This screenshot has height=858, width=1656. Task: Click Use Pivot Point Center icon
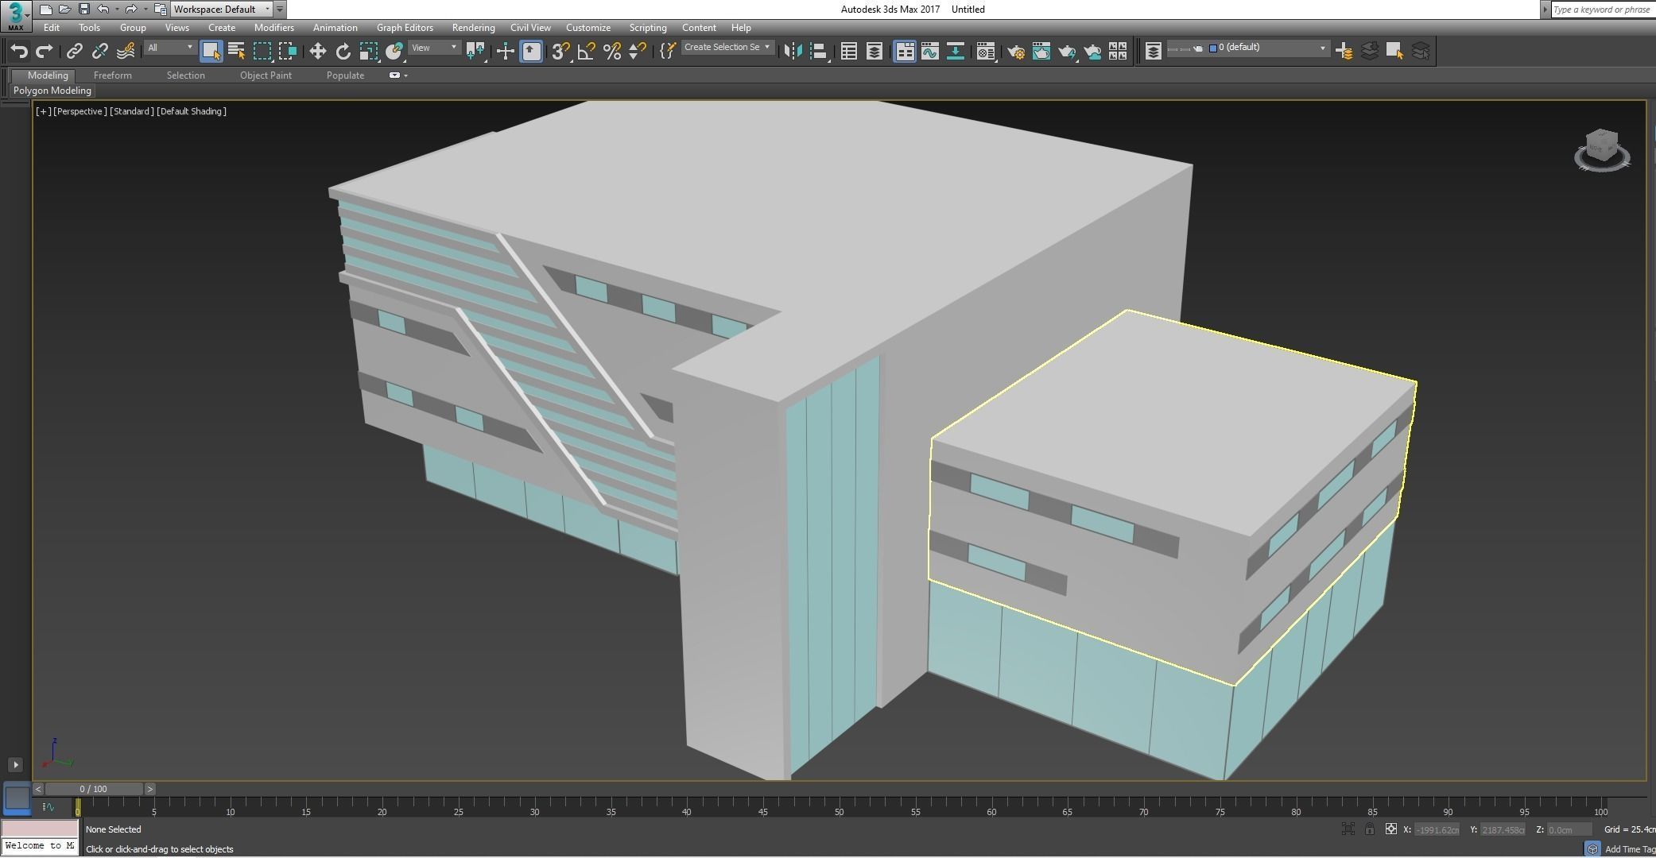475,51
